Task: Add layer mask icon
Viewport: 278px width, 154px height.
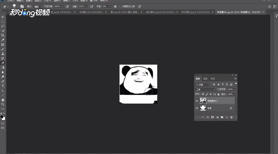Action: pyautogui.click(x=213, y=117)
